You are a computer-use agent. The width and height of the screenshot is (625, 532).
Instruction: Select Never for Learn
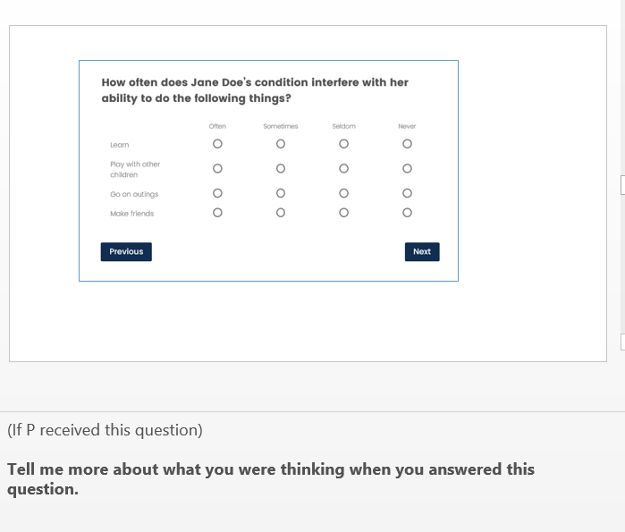point(407,144)
